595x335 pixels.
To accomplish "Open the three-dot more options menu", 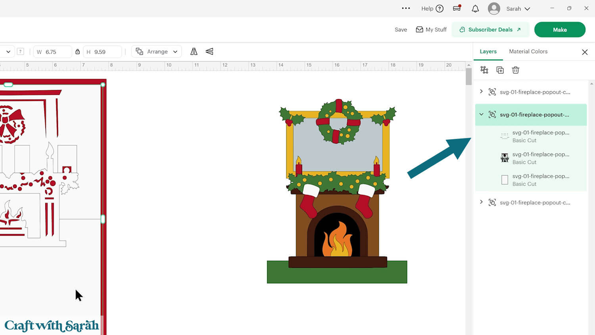I will 406,8.
